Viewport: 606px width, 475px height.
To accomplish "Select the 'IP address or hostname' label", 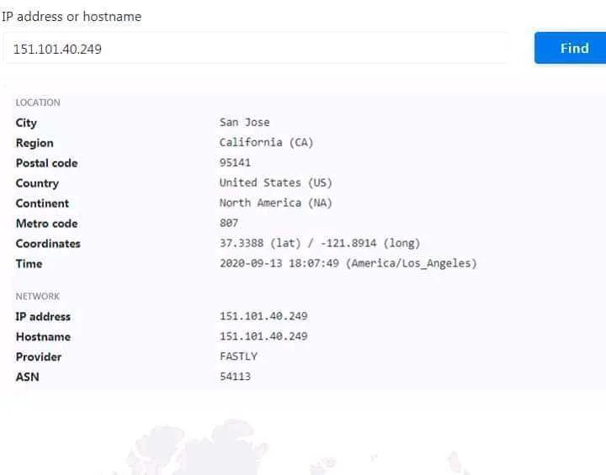I will (x=72, y=17).
